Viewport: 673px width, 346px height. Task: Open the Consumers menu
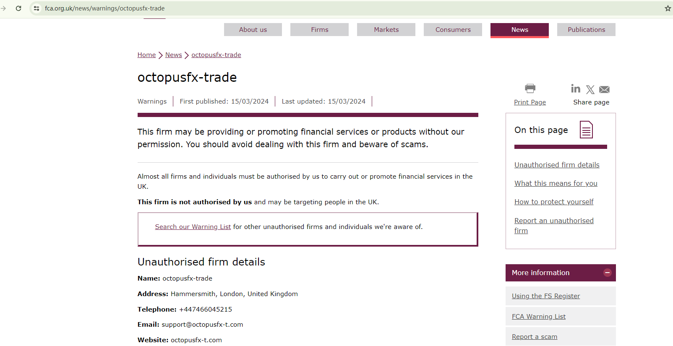coord(453,30)
